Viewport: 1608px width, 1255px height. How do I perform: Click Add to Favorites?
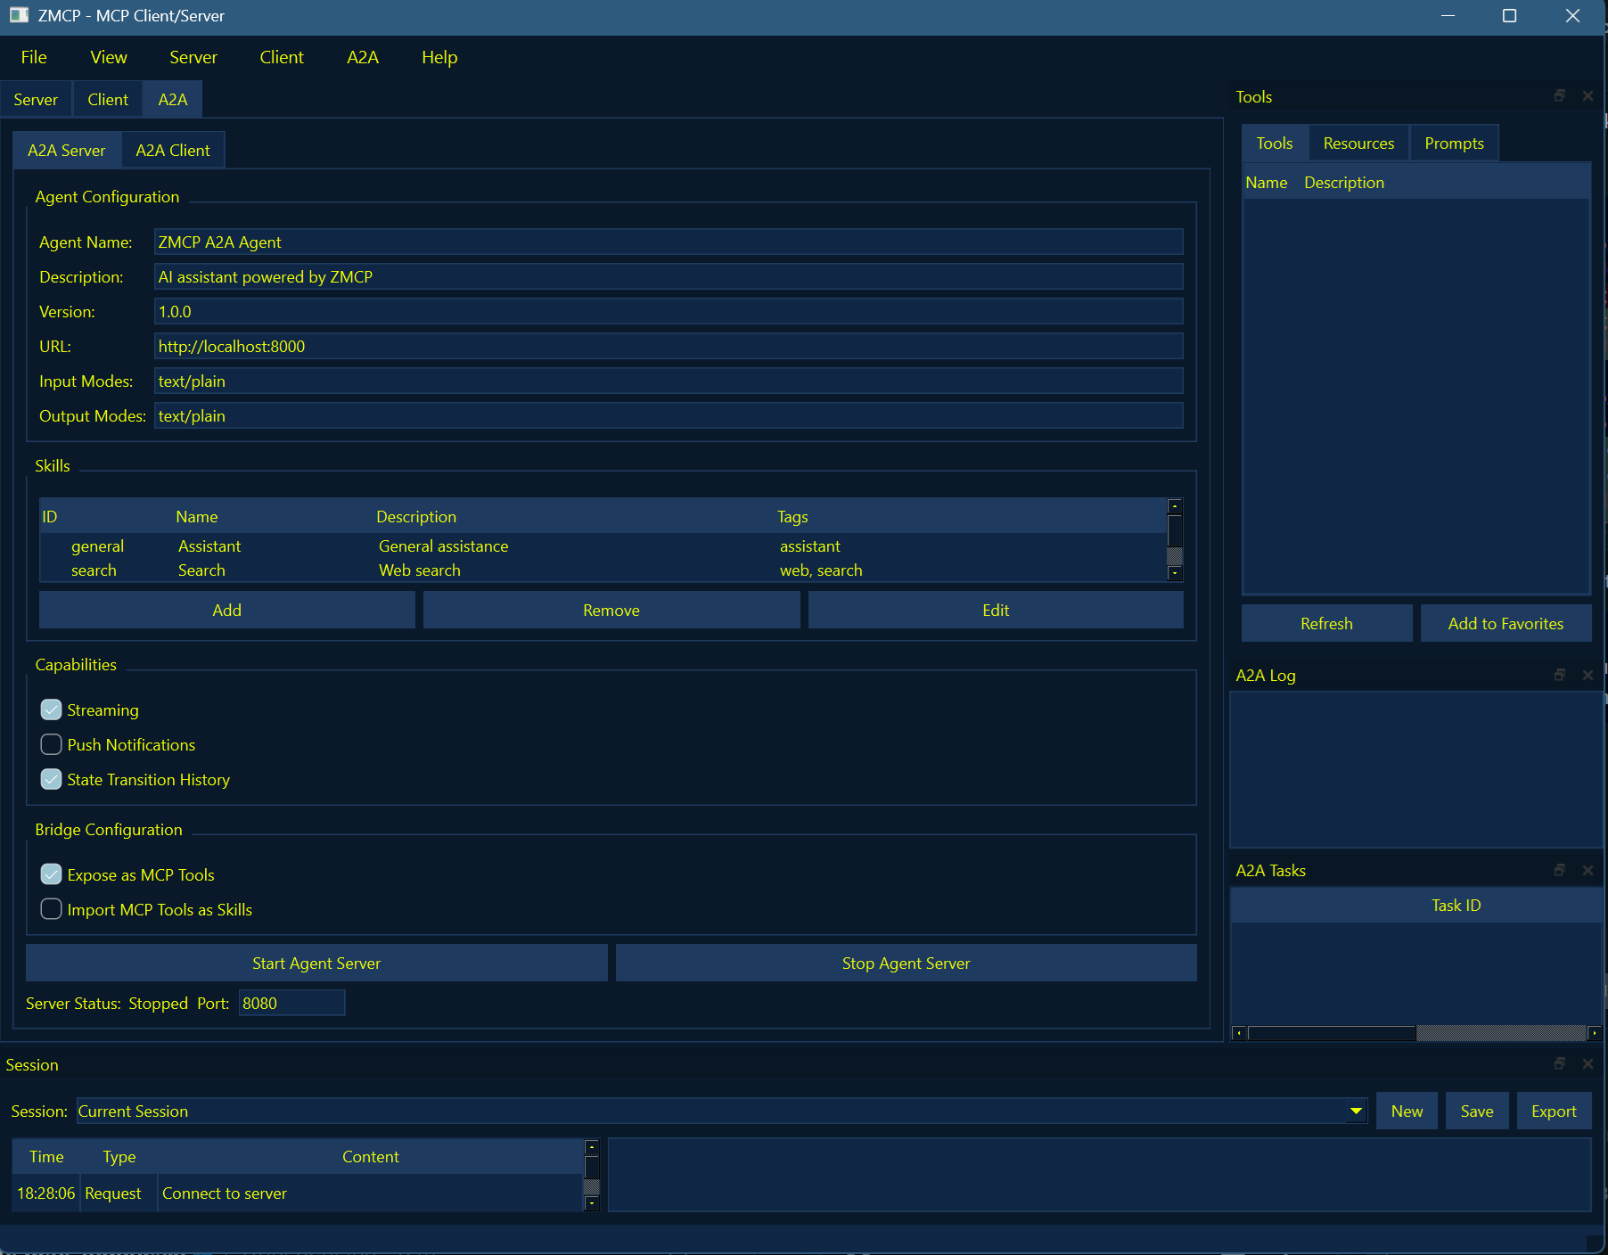(1505, 623)
